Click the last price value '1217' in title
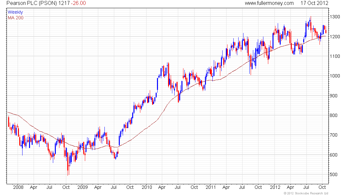This screenshot has height=196, width=359. tap(65, 3)
